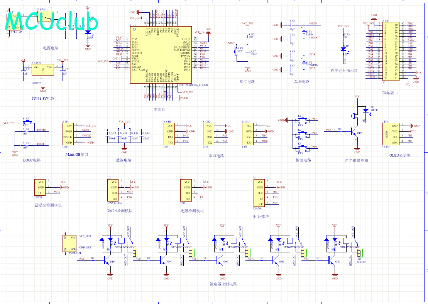Screen dimensions: 428x304
Task: Click the IO expansion header S_ST1
Action: (390, 51)
